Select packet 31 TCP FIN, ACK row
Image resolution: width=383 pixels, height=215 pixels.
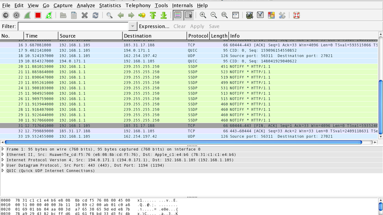click(x=189, y=125)
